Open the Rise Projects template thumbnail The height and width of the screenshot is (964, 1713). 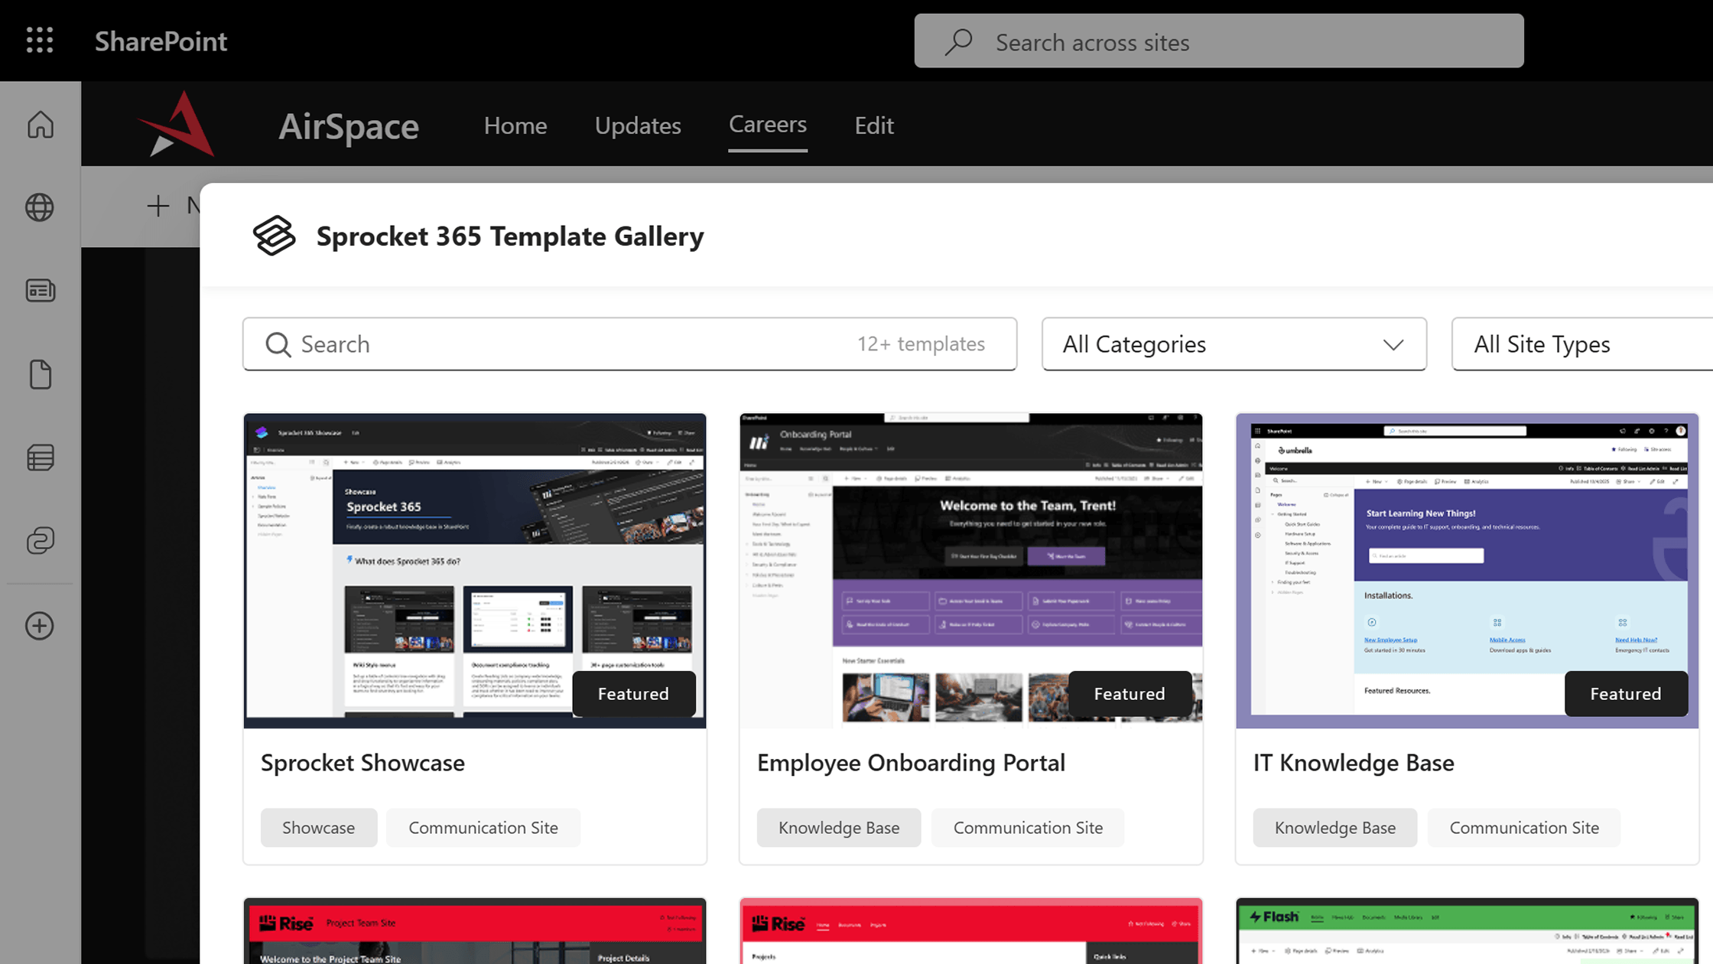(971, 931)
